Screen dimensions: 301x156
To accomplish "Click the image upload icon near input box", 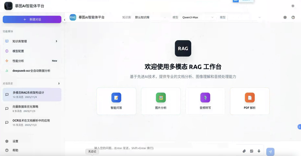I will (x=251, y=151).
